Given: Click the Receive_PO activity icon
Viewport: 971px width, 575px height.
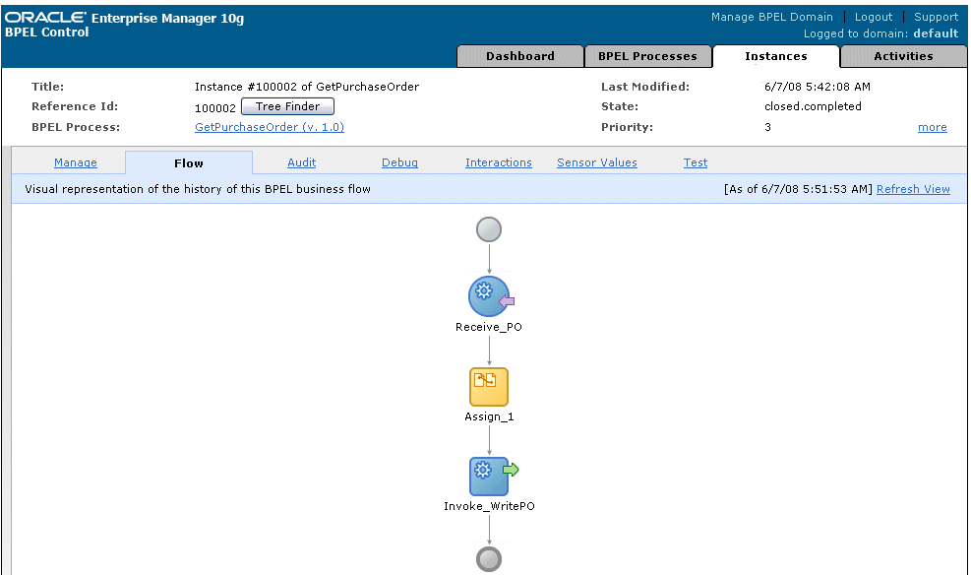Looking at the screenshot, I should pyautogui.click(x=490, y=296).
